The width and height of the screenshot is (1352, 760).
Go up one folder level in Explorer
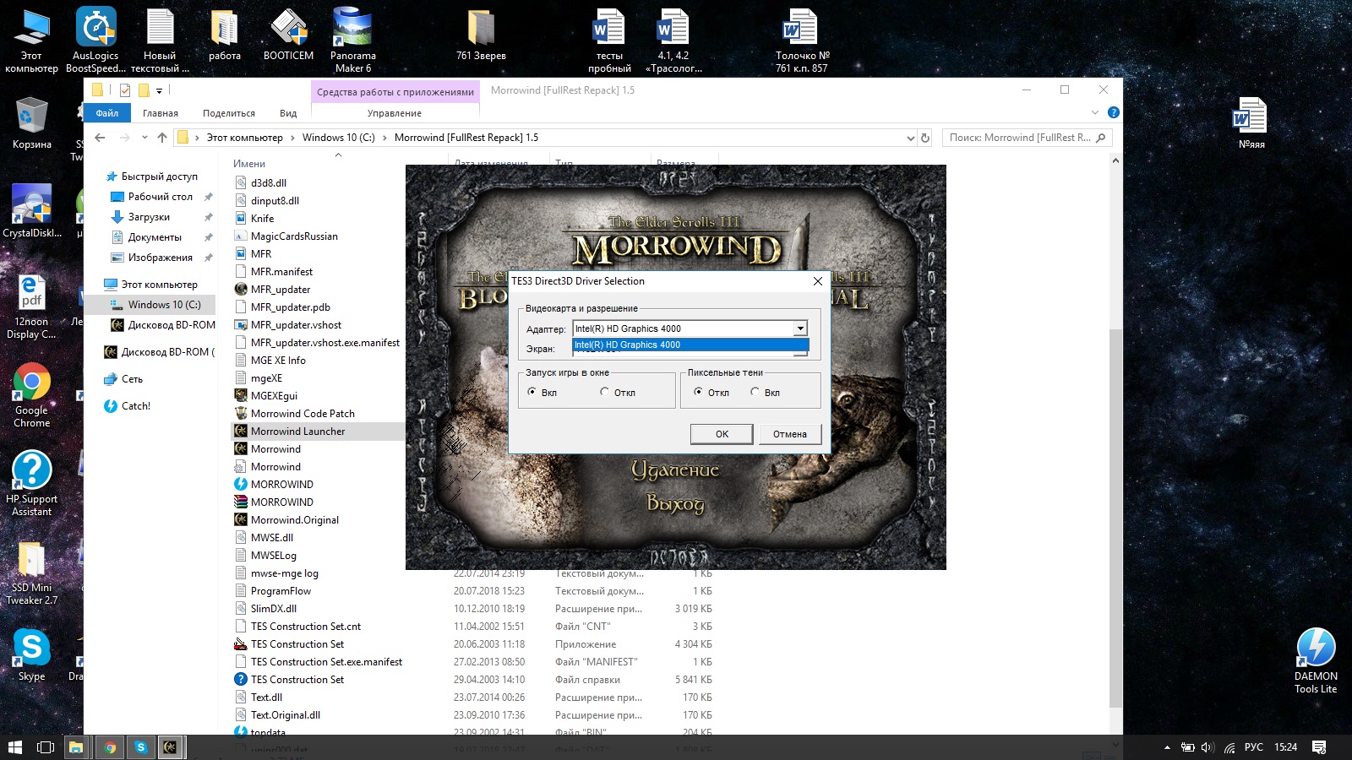(162, 138)
